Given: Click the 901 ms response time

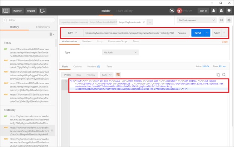Looking at the screenshot, I should [222, 67].
